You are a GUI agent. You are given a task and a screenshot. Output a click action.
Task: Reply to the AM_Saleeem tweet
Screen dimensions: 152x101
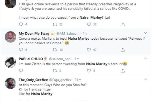coord(21,50)
